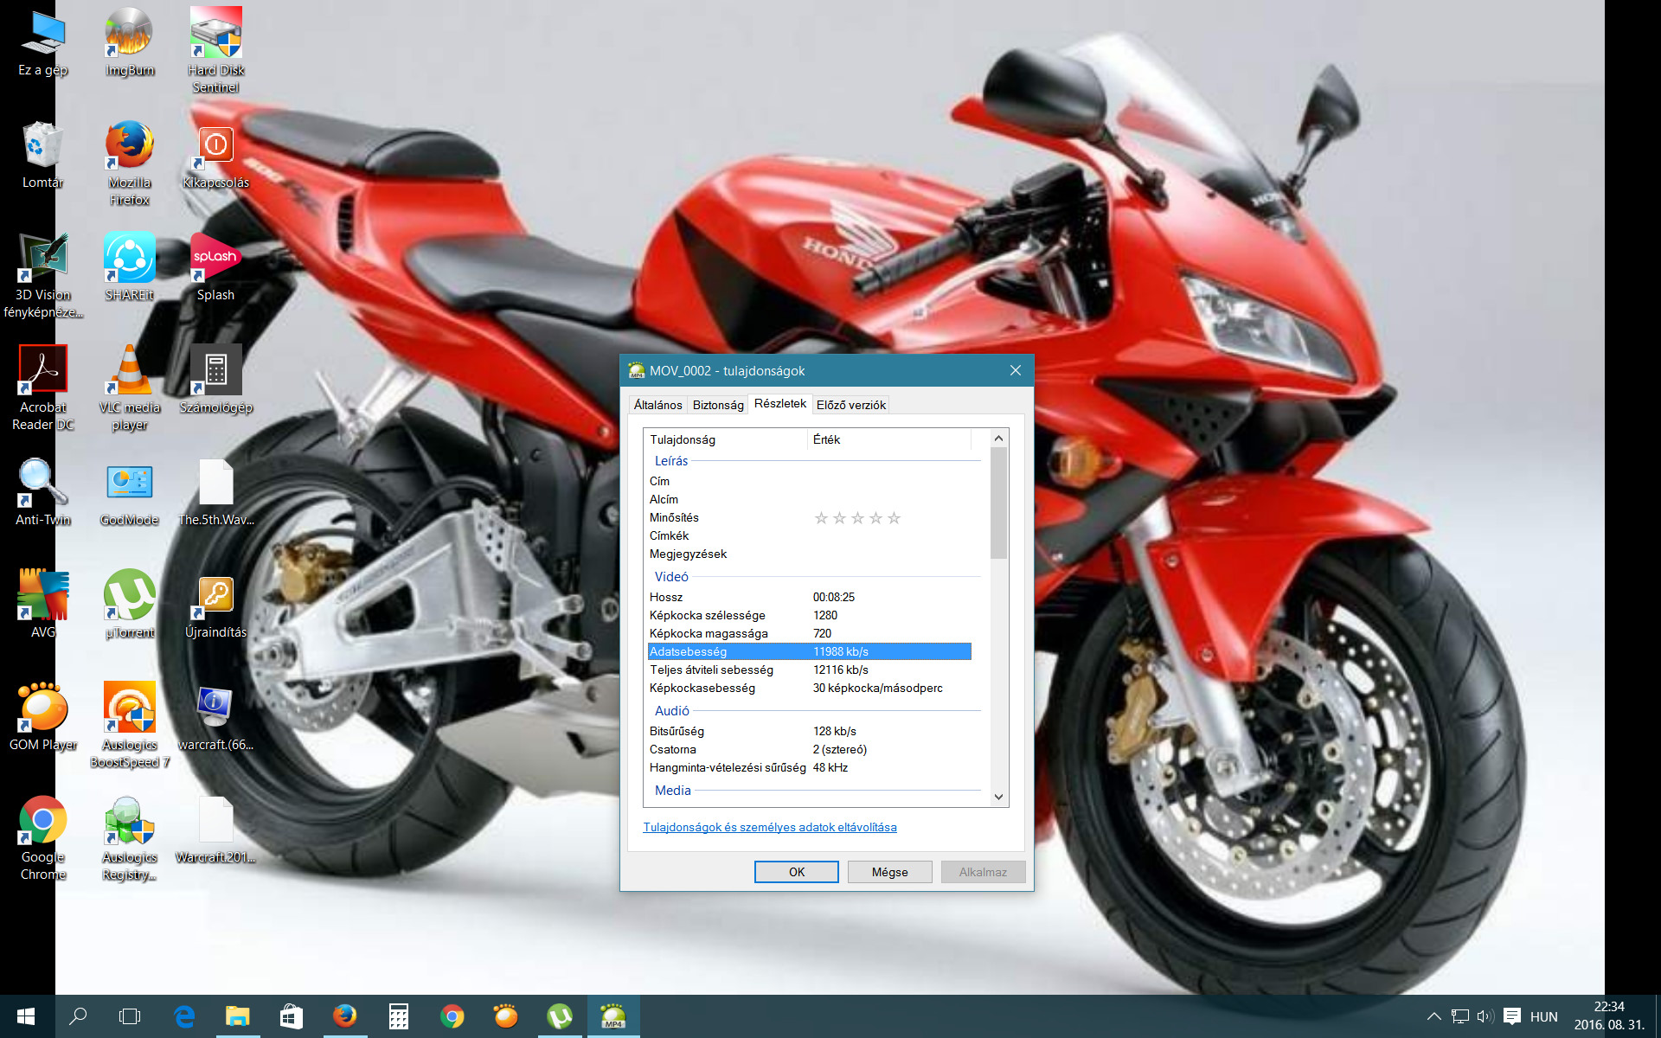Show hidden system tray icons chevron
The height and width of the screenshot is (1038, 1661).
click(1433, 1016)
